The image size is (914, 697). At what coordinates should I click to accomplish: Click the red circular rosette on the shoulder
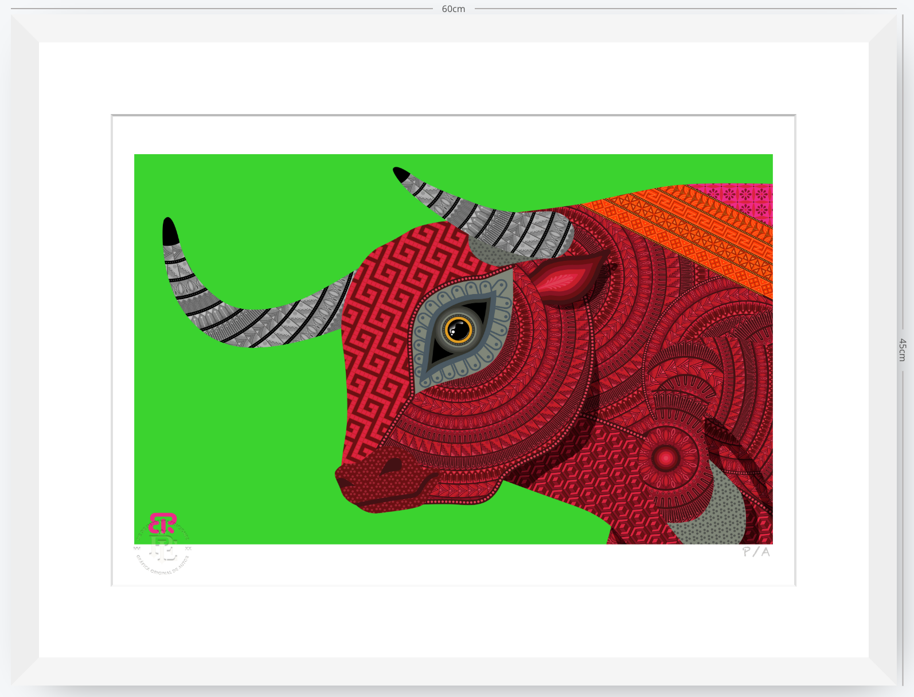click(666, 458)
